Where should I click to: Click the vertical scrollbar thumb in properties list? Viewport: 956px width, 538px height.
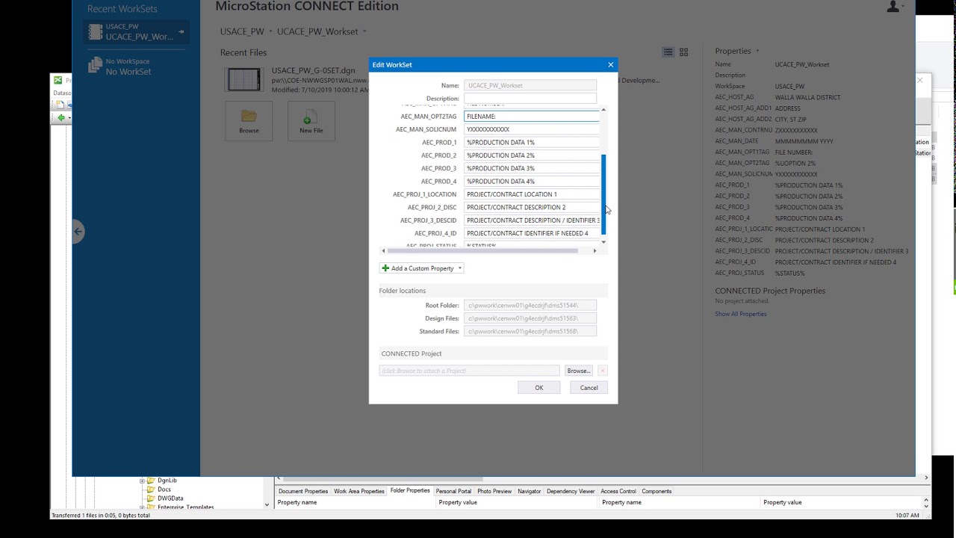point(603,194)
